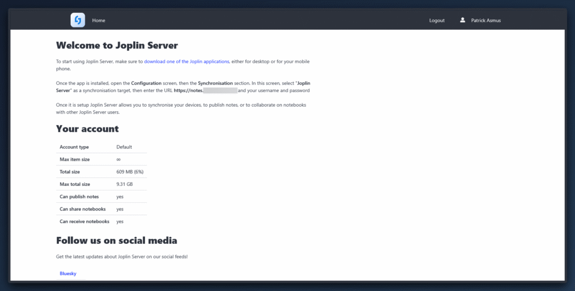Viewport: 575px width, 291px height.
Task: Click the Joplin logo icon
Action: click(x=77, y=20)
